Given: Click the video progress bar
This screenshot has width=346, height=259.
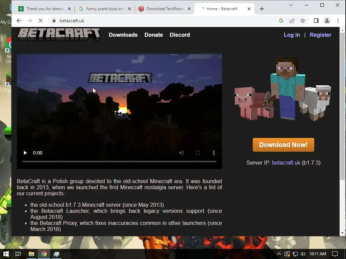Looking at the screenshot, I should pyautogui.click(x=119, y=162).
